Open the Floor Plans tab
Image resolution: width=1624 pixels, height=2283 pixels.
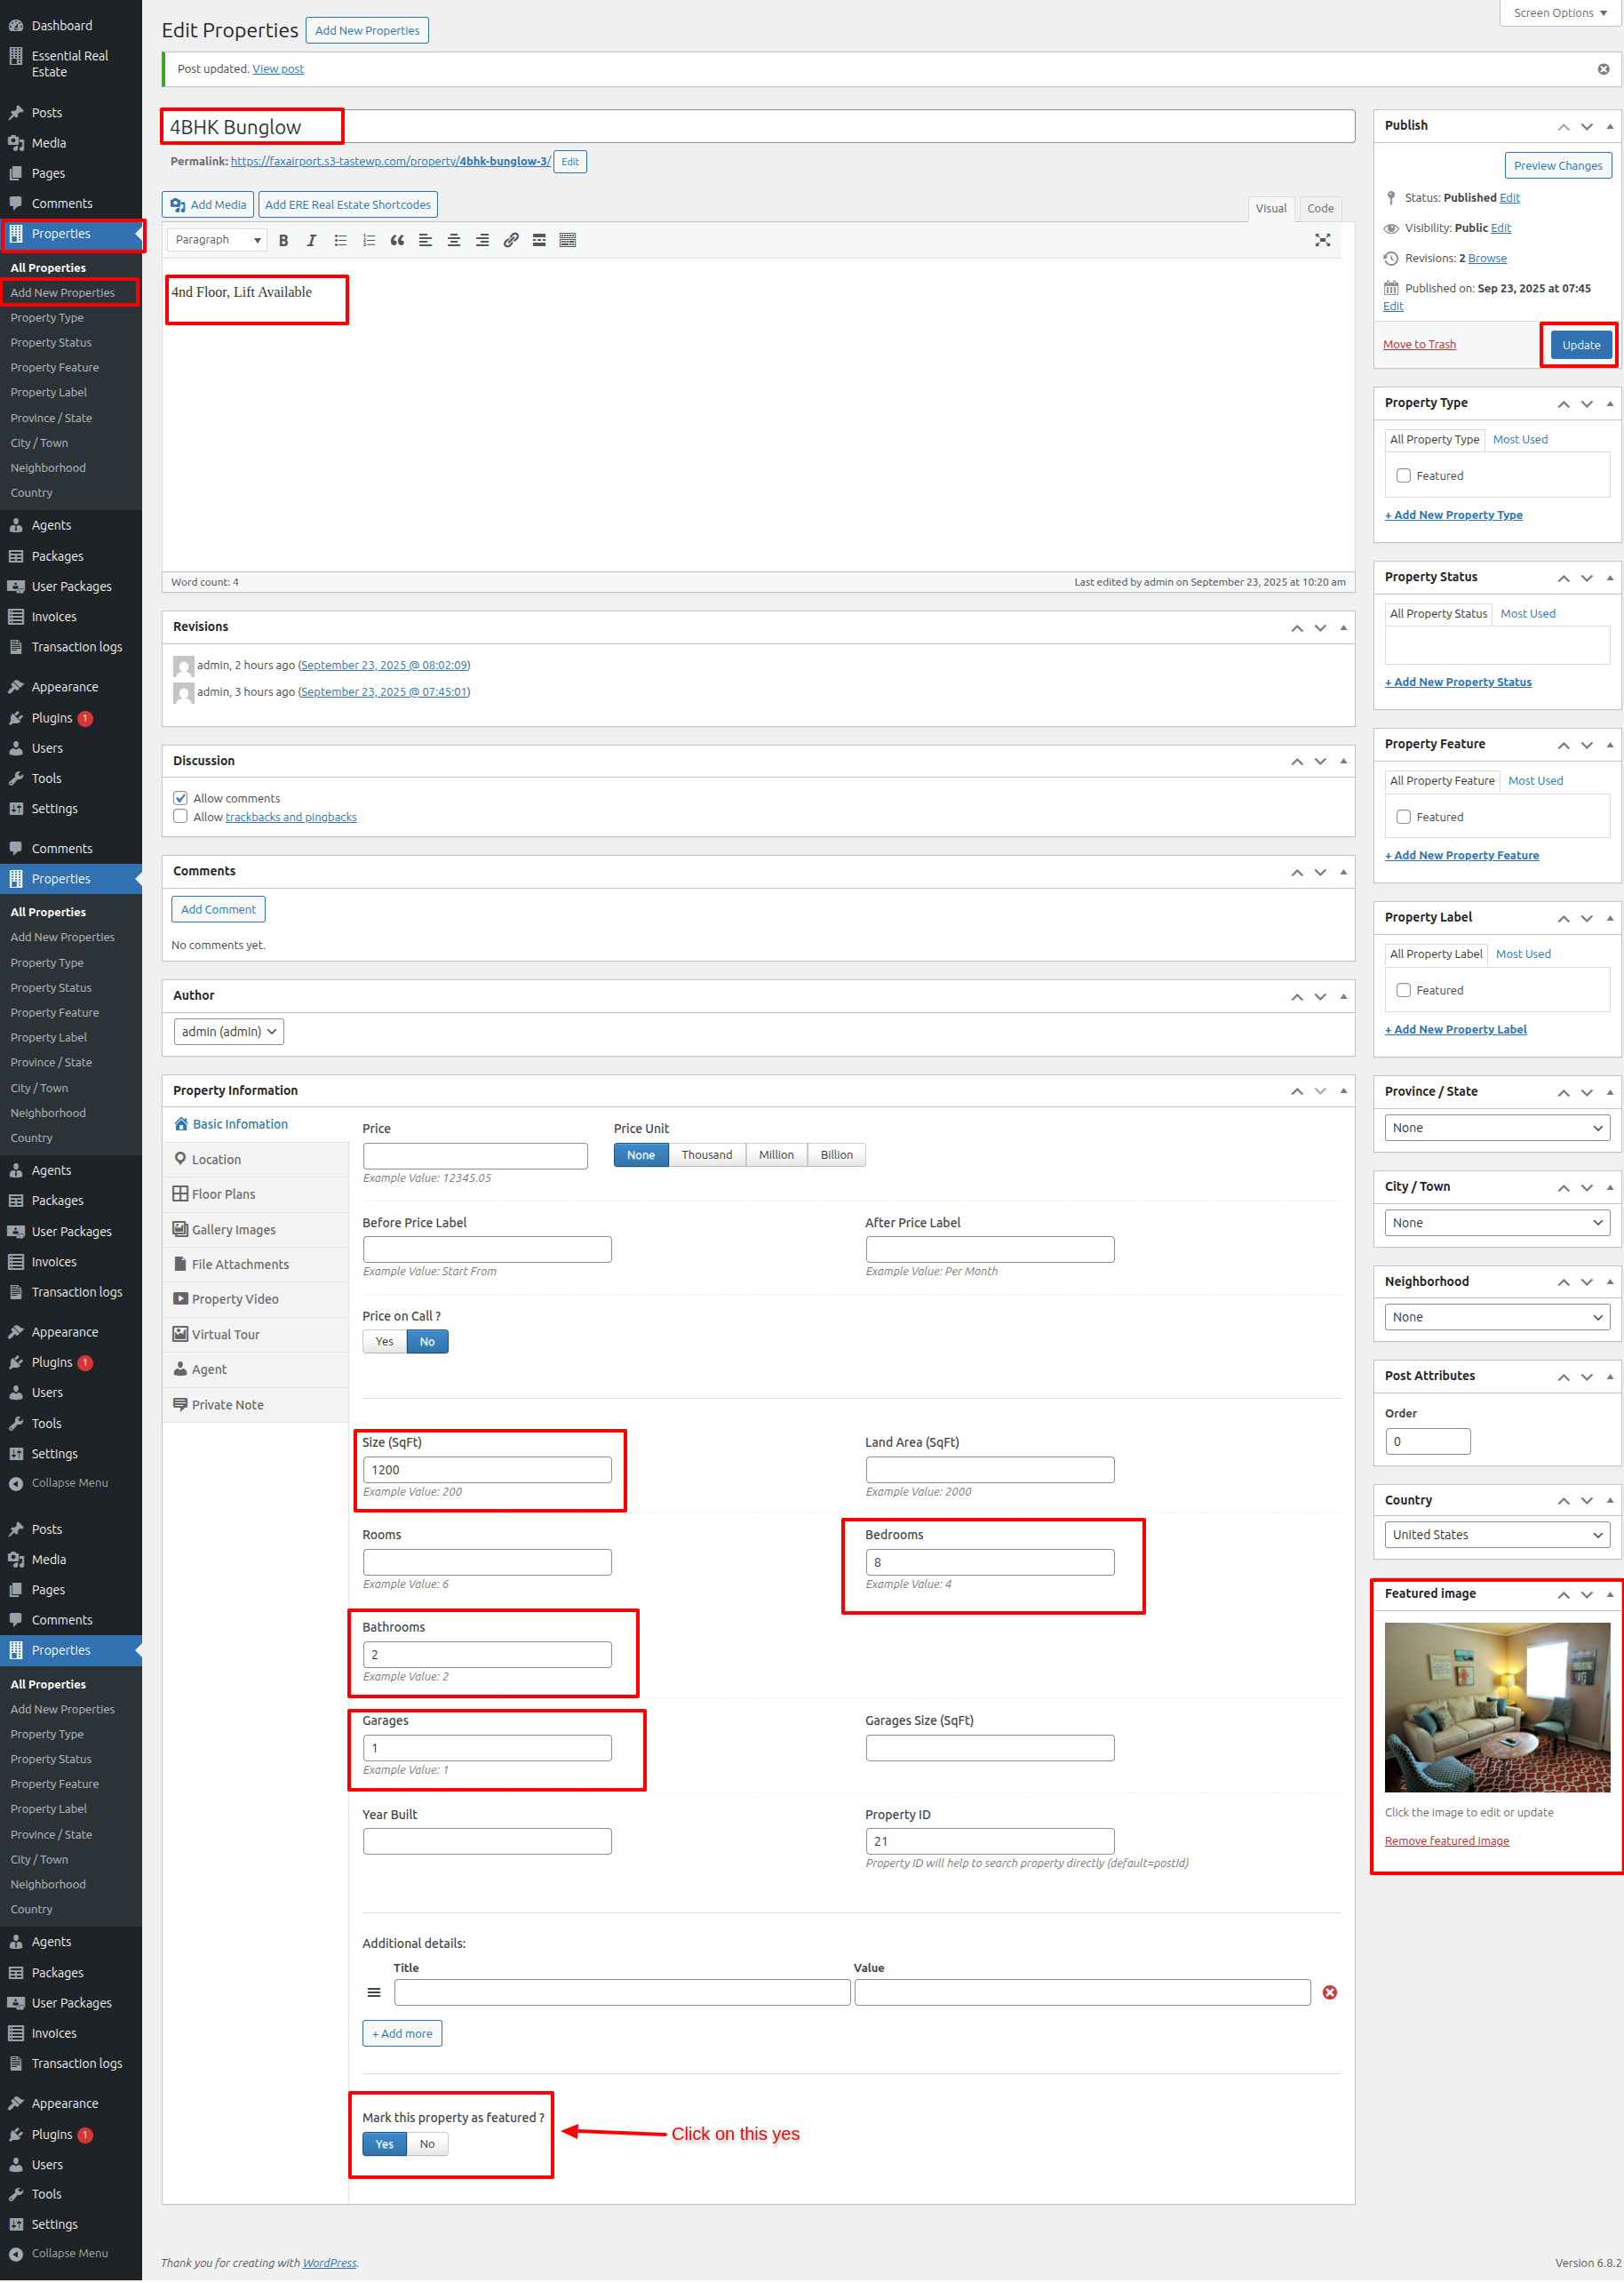click(x=223, y=1194)
